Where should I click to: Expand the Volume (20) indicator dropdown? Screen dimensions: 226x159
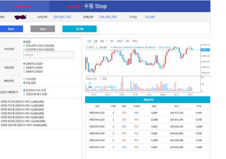pyautogui.click(x=98, y=79)
